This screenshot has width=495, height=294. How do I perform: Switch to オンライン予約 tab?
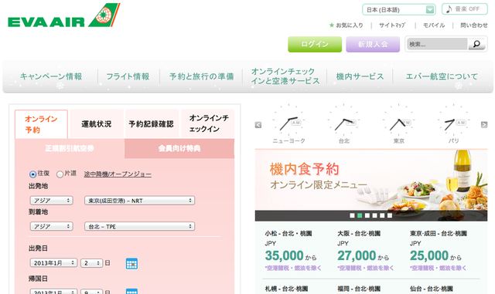[41, 124]
